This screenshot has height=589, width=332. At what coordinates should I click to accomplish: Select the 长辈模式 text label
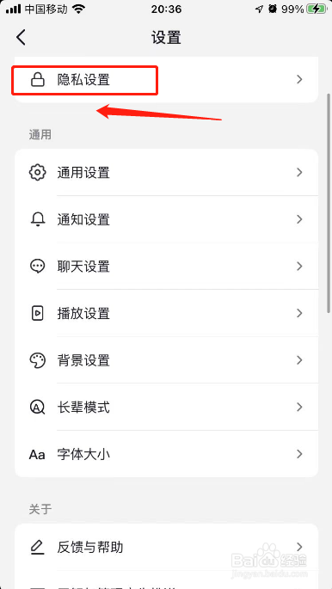click(83, 408)
